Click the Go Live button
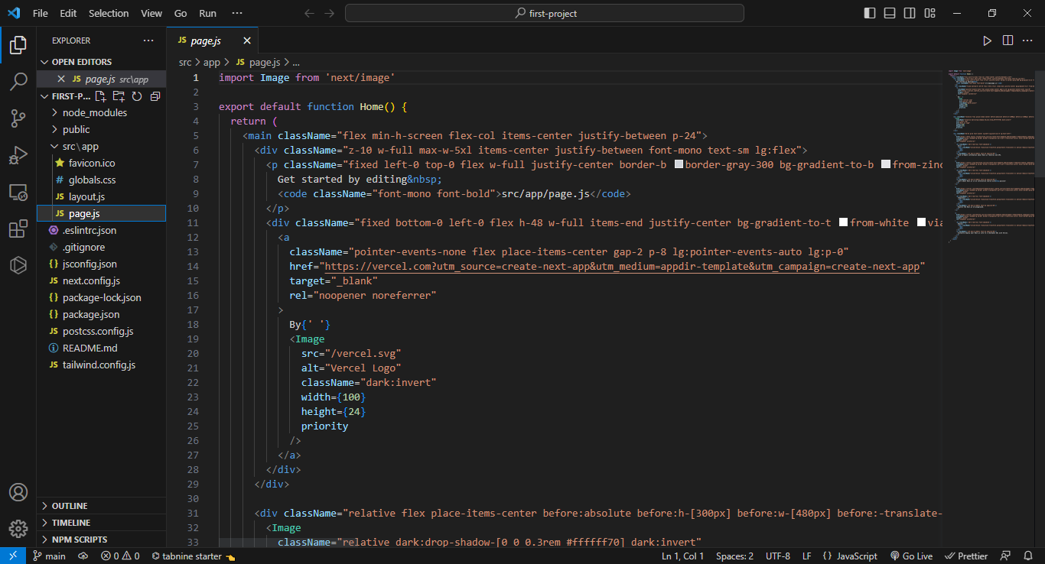1045x564 pixels. point(912,556)
